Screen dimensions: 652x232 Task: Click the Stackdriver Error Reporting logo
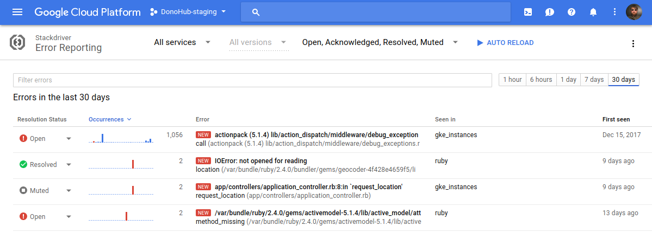click(18, 43)
